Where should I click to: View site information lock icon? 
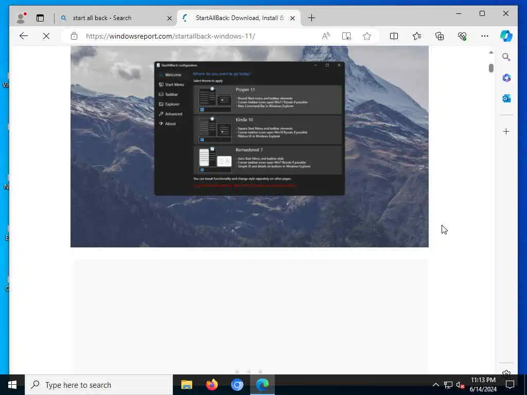click(x=74, y=36)
